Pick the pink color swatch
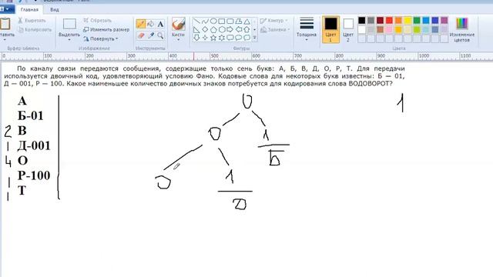 (x=389, y=29)
